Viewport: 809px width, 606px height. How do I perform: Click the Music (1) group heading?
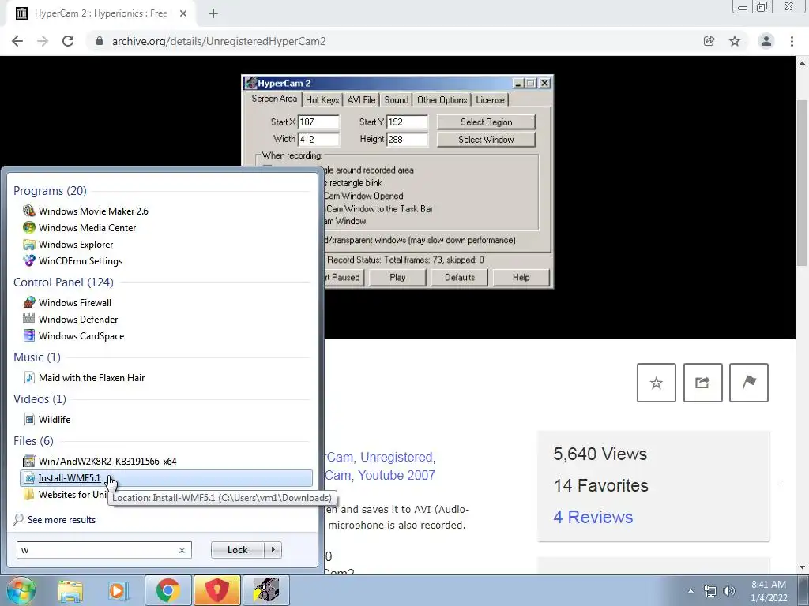[37, 357]
